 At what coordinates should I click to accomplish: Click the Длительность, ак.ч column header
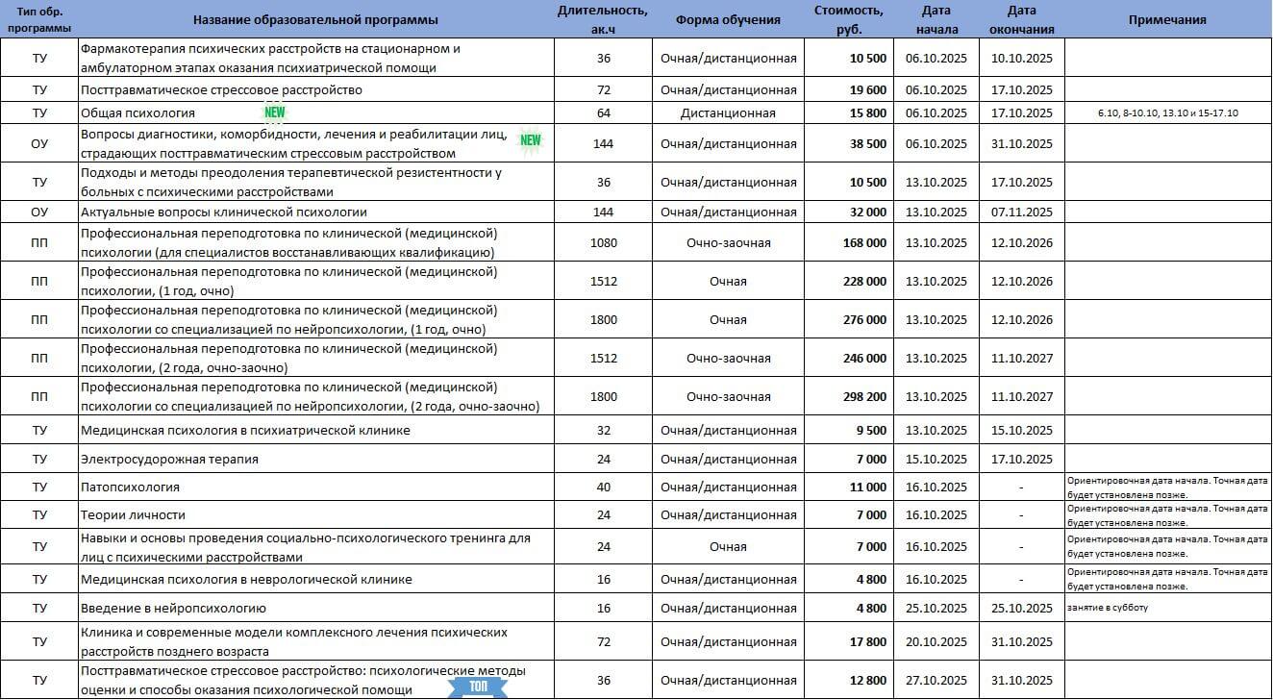pos(602,20)
